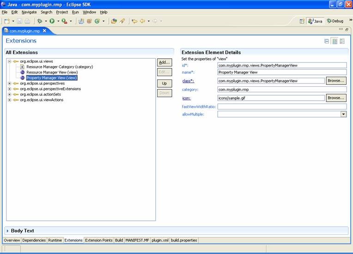Open the Search menu
This screenshot has width=353, height=254.
[x=46, y=12]
